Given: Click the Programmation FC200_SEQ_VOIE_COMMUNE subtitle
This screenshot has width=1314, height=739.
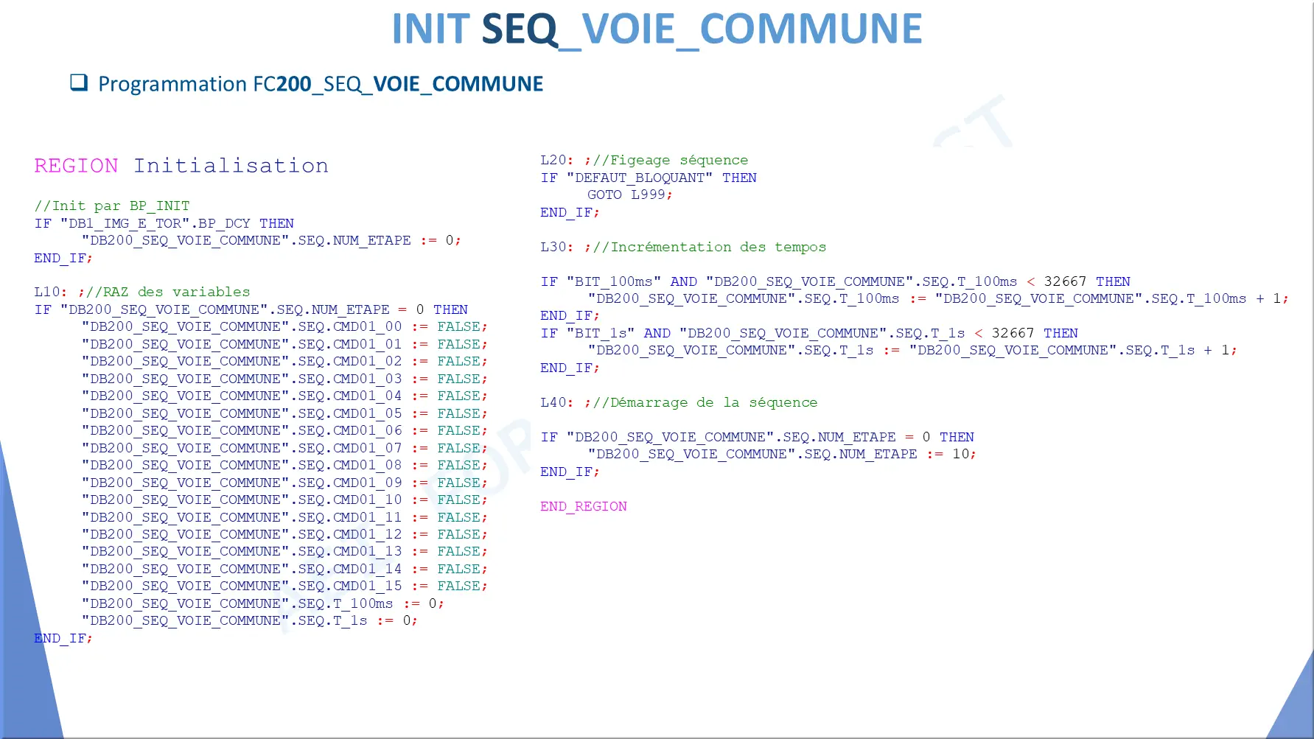Looking at the screenshot, I should 321,84.
